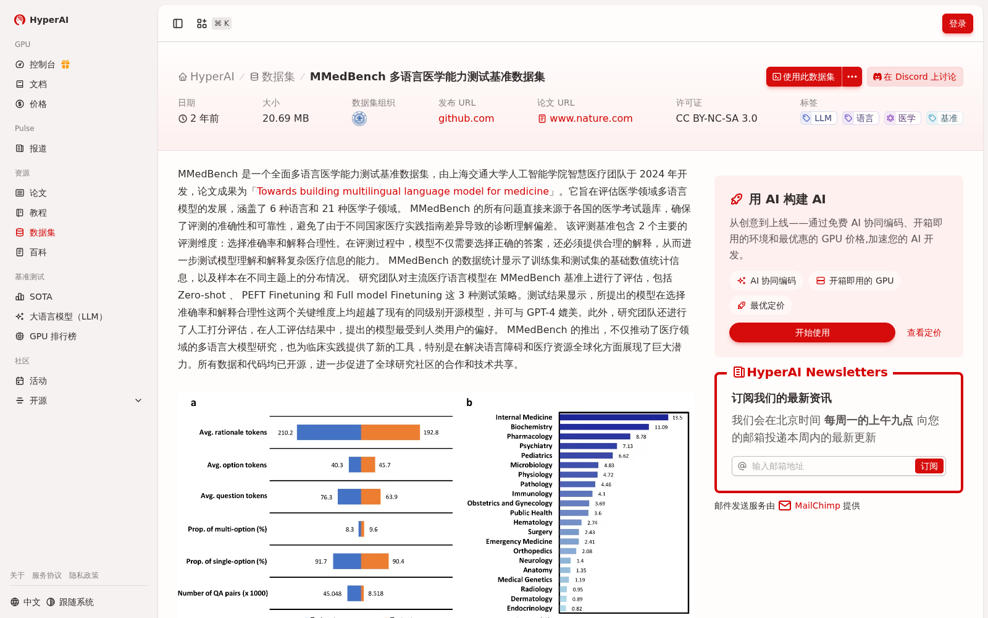Click the 语言 tag
Viewport: 988px width, 618px height.
pyautogui.click(x=860, y=118)
